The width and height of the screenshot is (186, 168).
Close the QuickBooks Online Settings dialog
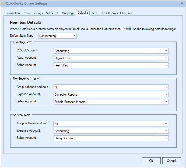[181, 3]
